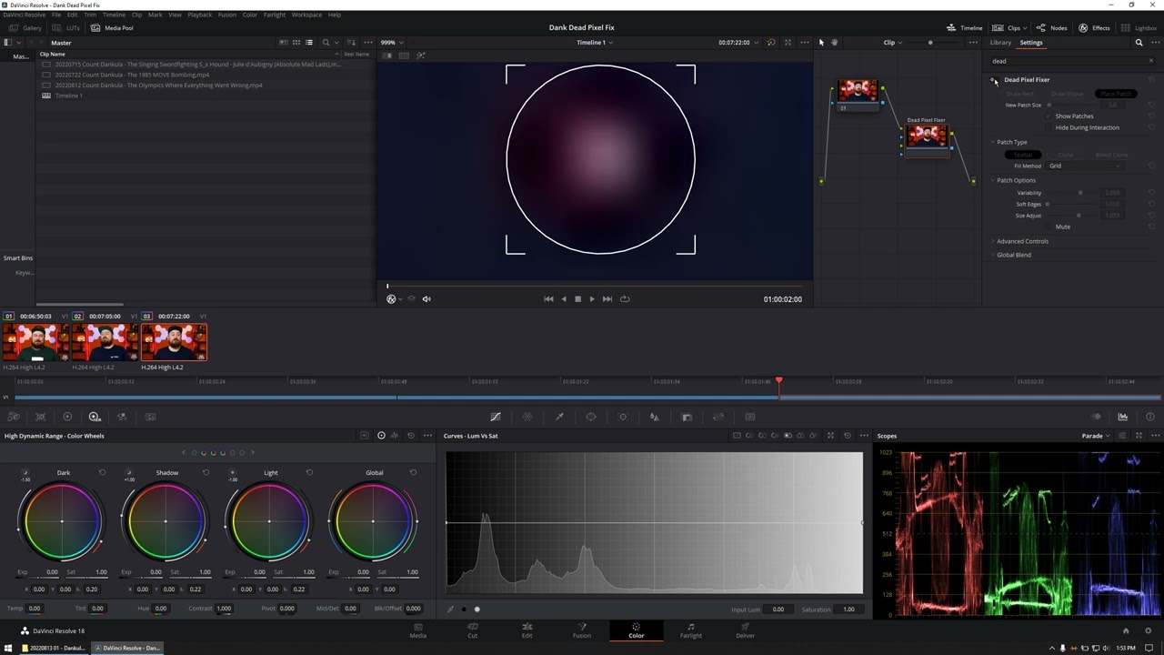
Task: Open the Fill Method Grid dropdown
Action: tap(1084, 166)
